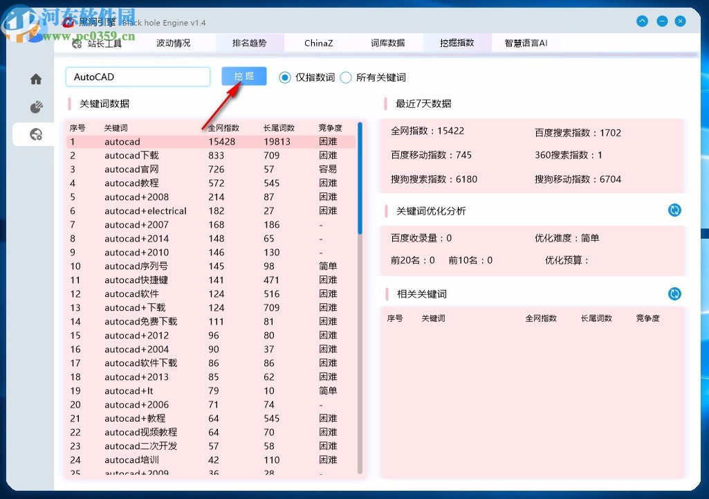Select the autocad+2013 row

212,377
